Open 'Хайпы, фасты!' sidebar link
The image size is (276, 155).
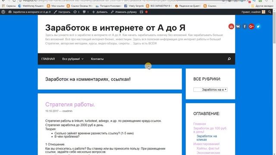click(208, 148)
